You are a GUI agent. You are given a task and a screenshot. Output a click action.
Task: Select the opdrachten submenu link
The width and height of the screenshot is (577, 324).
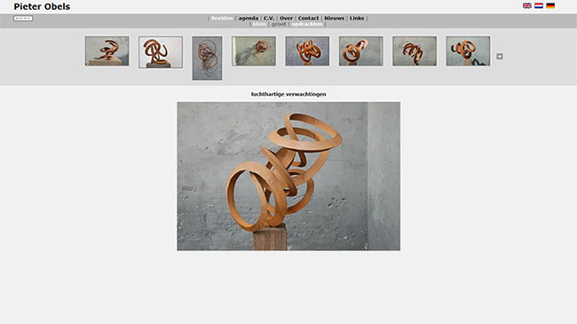tap(307, 24)
